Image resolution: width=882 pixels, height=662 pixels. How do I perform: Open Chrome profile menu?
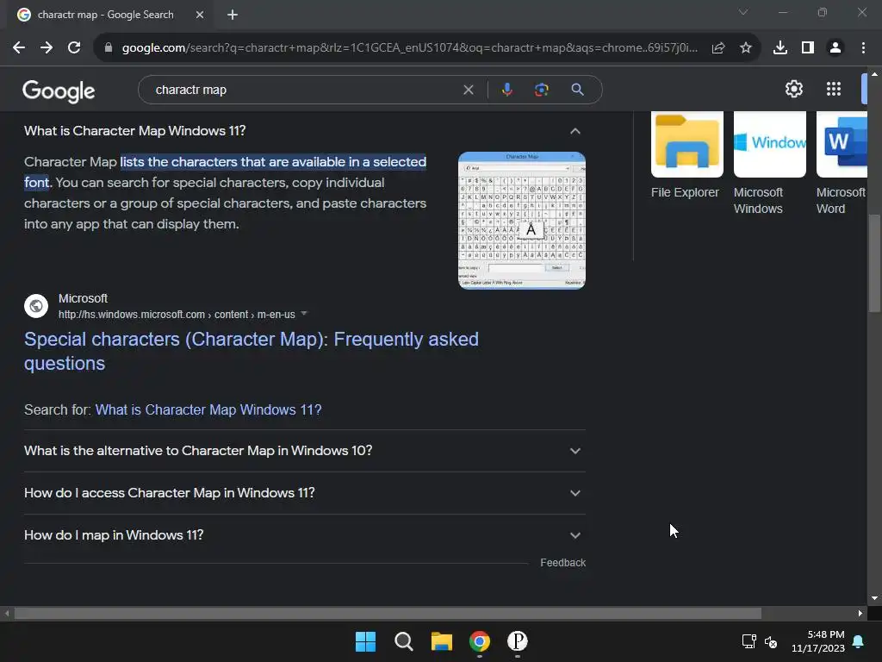point(835,48)
